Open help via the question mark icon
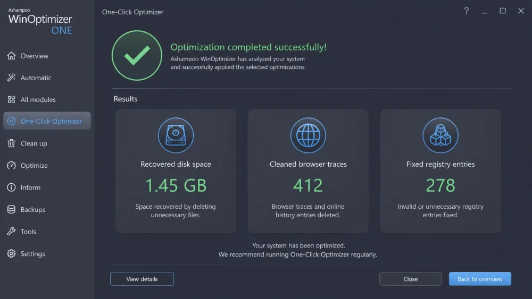Viewport: 532px width, 299px height. click(x=467, y=11)
